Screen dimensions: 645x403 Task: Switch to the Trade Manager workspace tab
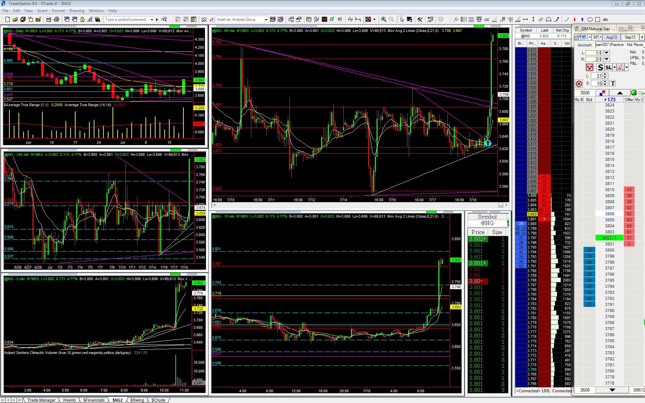pos(41,400)
